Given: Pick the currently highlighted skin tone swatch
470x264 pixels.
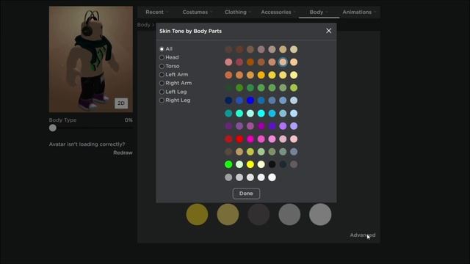Looking at the screenshot, I should (283, 62).
